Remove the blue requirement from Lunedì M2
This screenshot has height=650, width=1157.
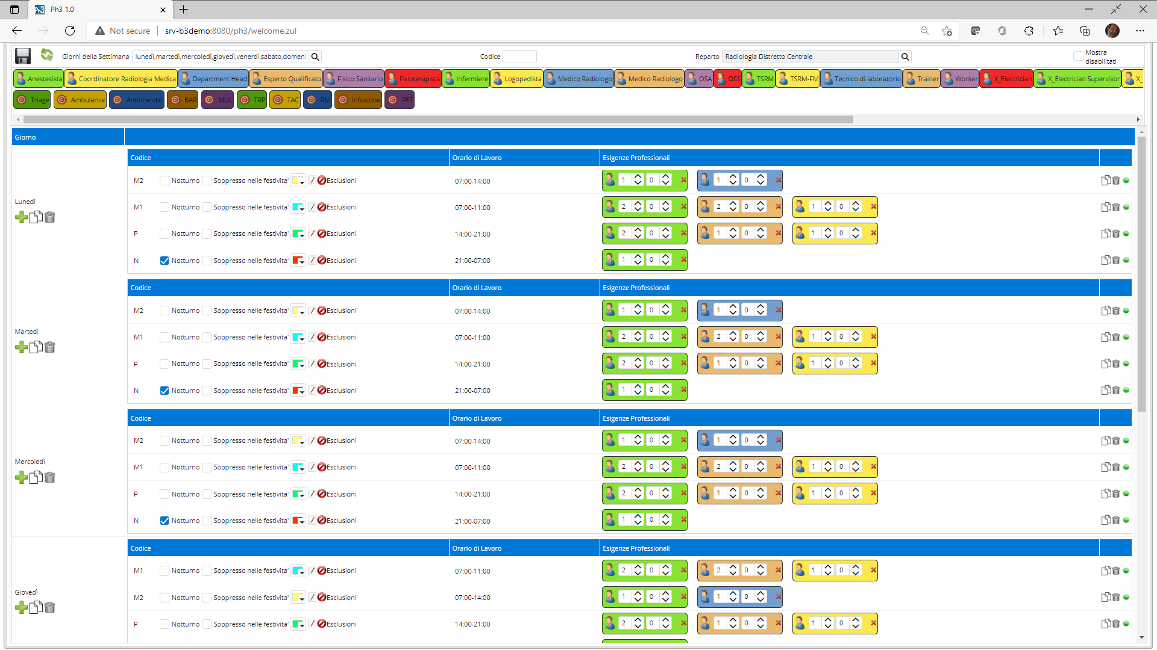click(x=778, y=180)
